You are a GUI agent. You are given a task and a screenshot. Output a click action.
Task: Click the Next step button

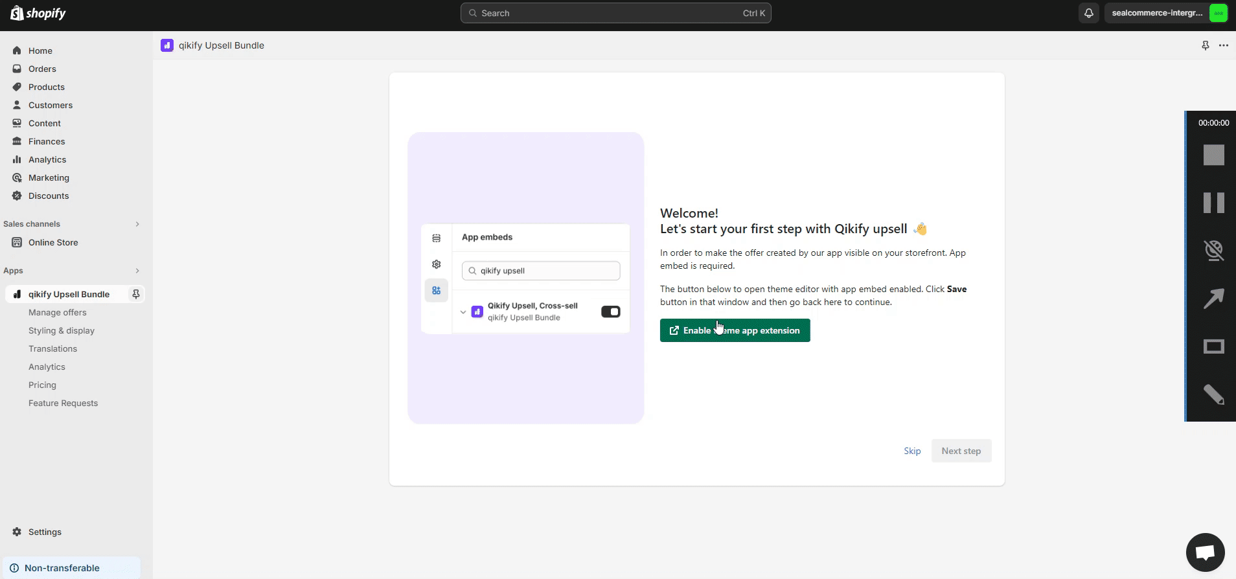click(x=961, y=451)
